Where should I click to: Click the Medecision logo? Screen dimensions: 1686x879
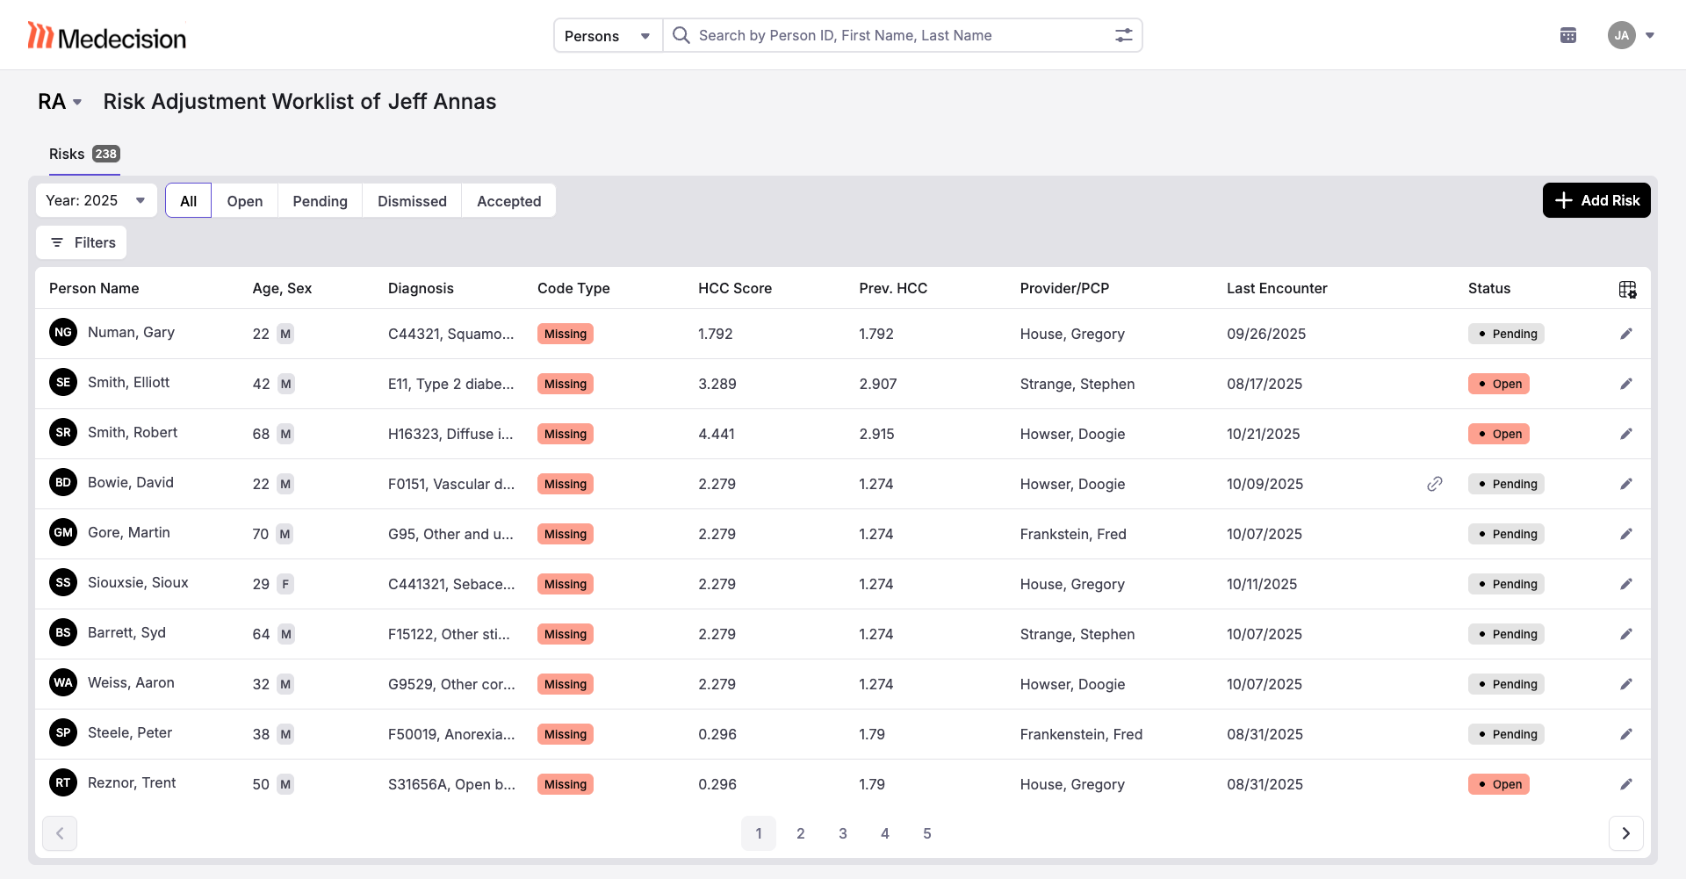click(x=107, y=36)
